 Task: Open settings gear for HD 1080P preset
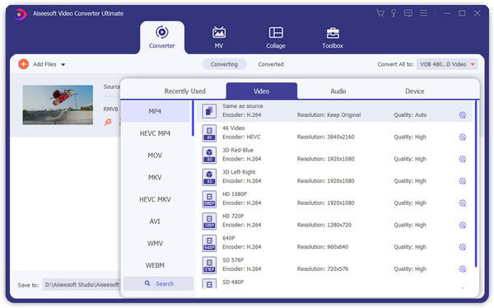pos(463,203)
